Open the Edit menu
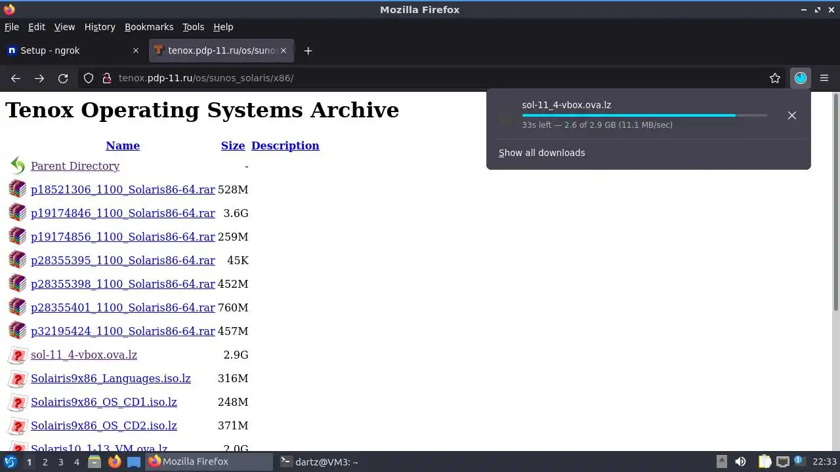This screenshot has width=840, height=472. click(37, 27)
